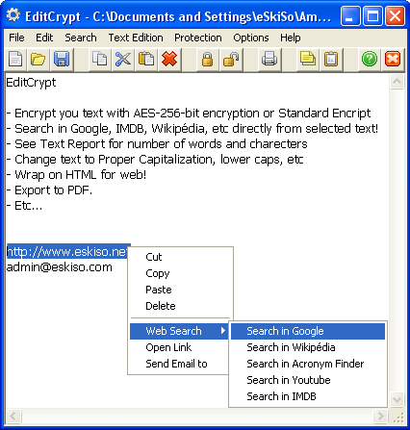Click the '- Etc...' text line
This screenshot has width=410, height=430.
pyautogui.click(x=24, y=206)
